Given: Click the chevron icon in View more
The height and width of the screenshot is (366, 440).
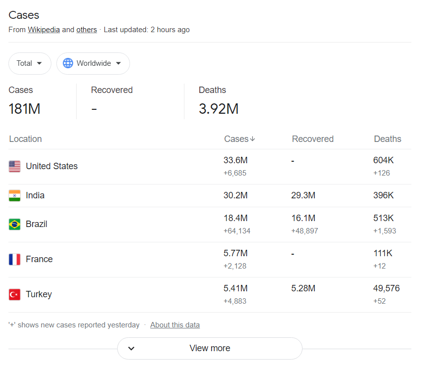Looking at the screenshot, I should [x=132, y=348].
